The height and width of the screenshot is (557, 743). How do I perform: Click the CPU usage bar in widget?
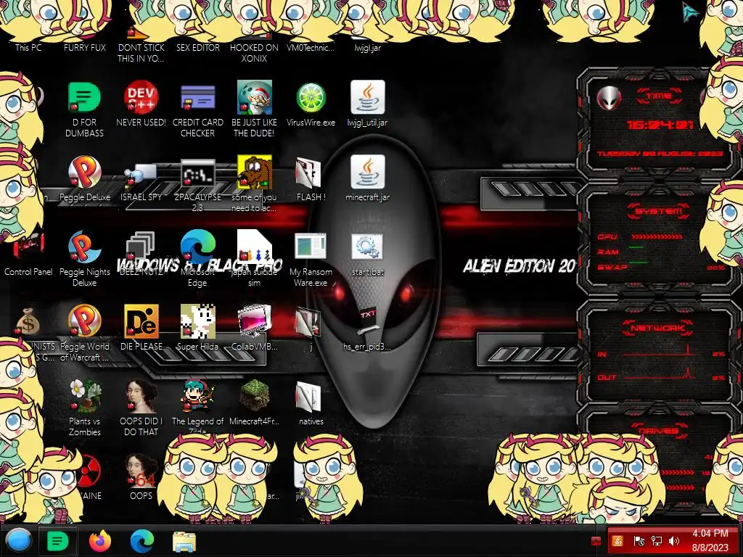[657, 237]
